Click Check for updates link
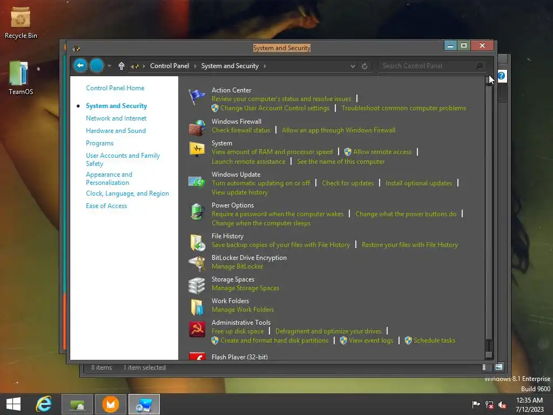 pyautogui.click(x=347, y=183)
